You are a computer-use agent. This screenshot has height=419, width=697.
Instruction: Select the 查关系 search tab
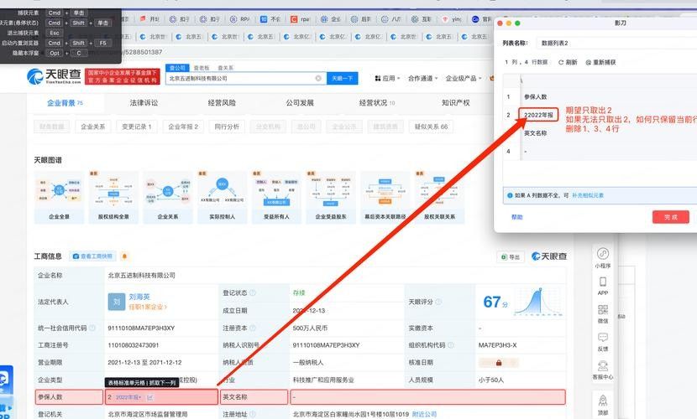225,68
